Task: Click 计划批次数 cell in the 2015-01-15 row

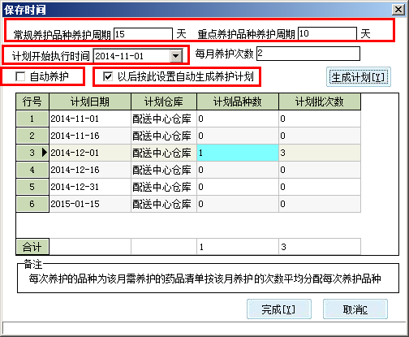Action: click(x=320, y=204)
